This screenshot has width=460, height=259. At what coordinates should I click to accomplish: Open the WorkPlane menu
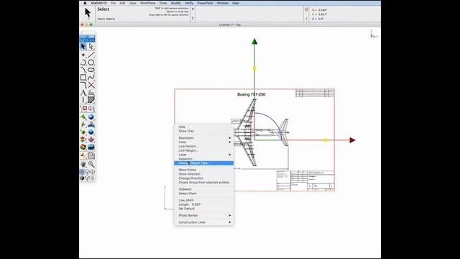coord(148,3)
